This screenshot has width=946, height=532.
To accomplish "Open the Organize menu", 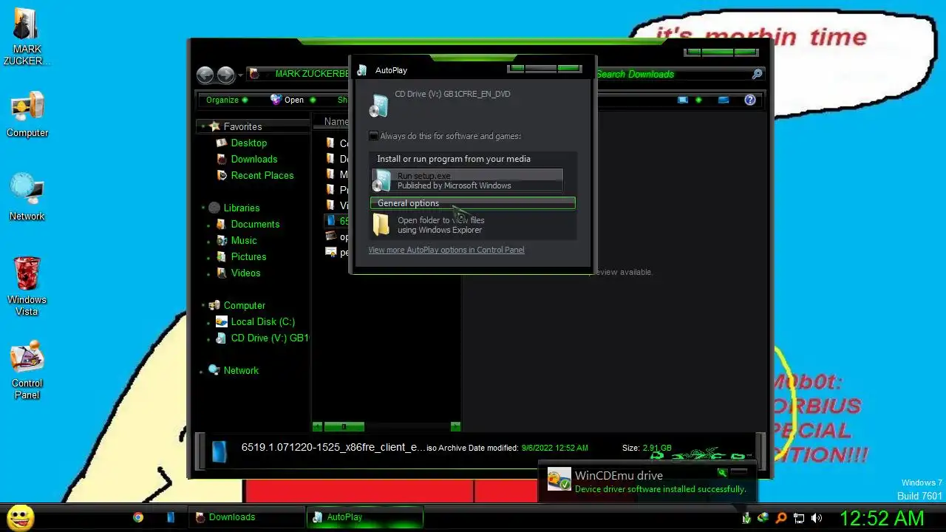I will [227, 100].
